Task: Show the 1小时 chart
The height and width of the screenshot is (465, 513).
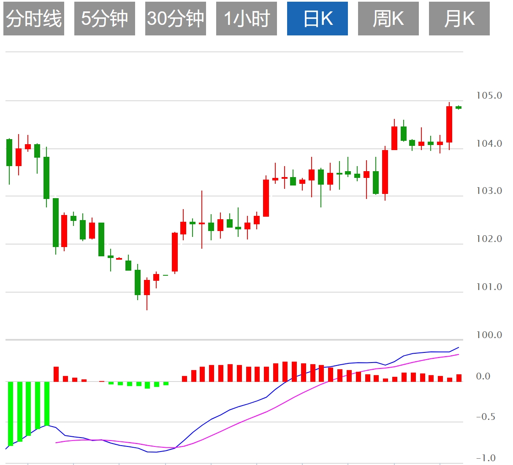Action: tap(247, 19)
